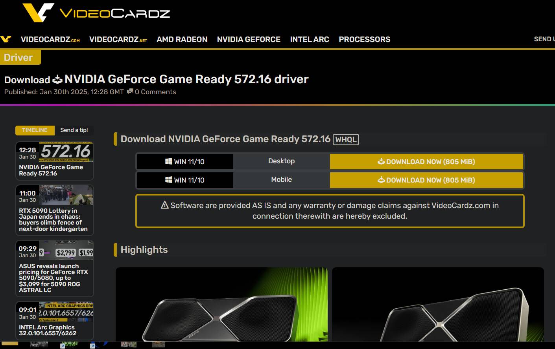Click the small VideoCardz icon in navbar
The width and height of the screenshot is (555, 349).
pos(6,39)
